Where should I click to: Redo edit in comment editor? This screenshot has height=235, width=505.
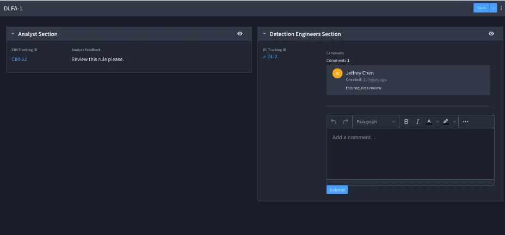[x=345, y=122]
